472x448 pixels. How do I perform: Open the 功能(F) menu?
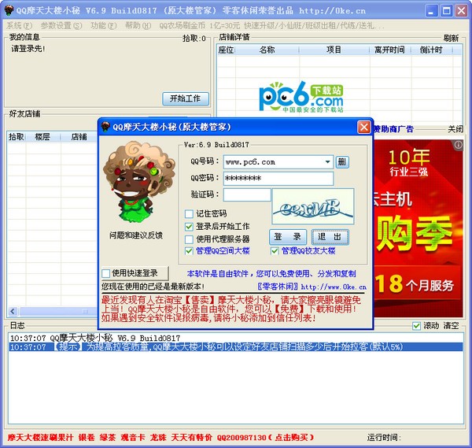(104, 26)
